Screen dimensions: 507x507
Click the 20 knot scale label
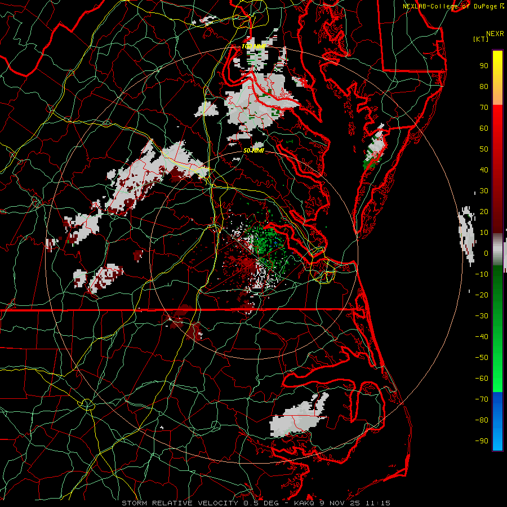[x=484, y=212]
